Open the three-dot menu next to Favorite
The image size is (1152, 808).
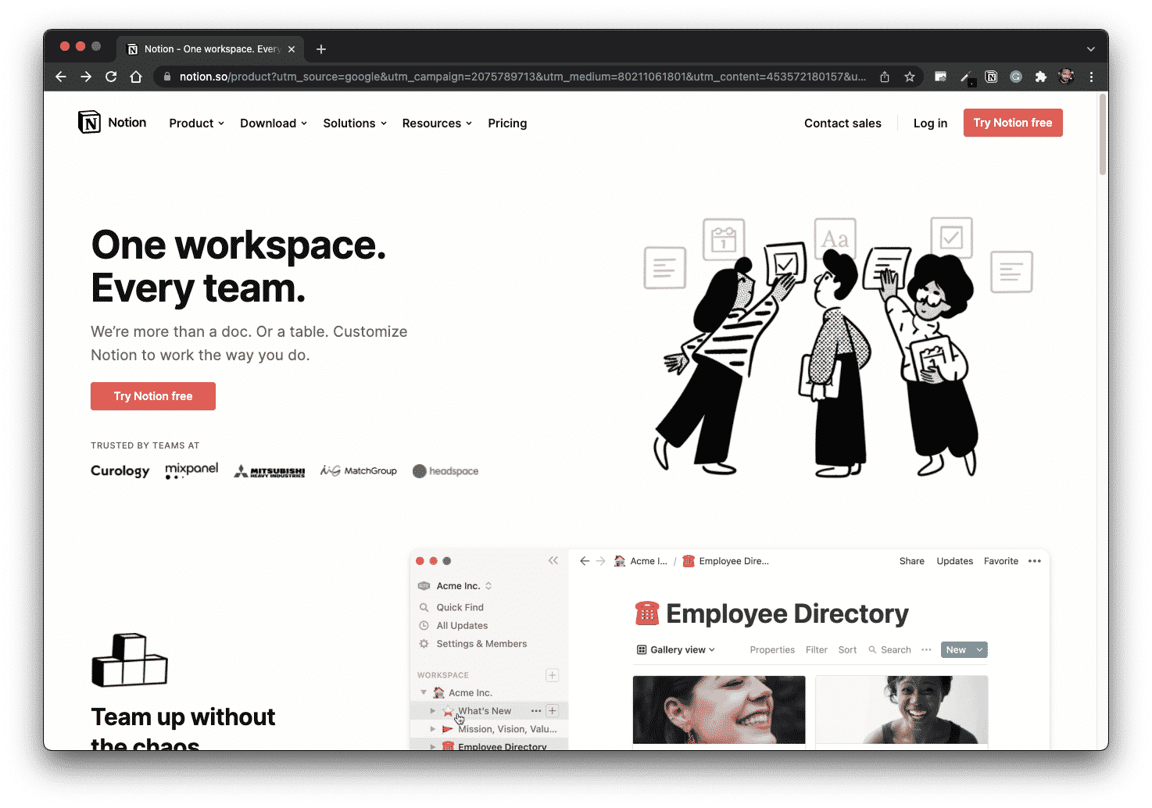click(x=1035, y=561)
